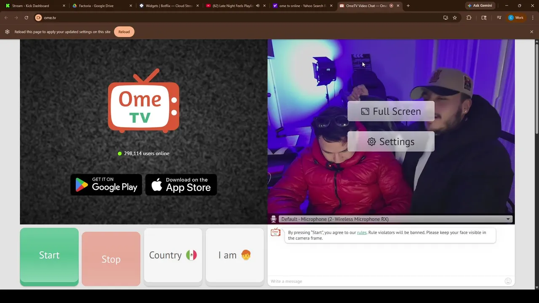The image size is (539, 303).
Task: Open the media controls music-note icon
Action: (x=499, y=18)
